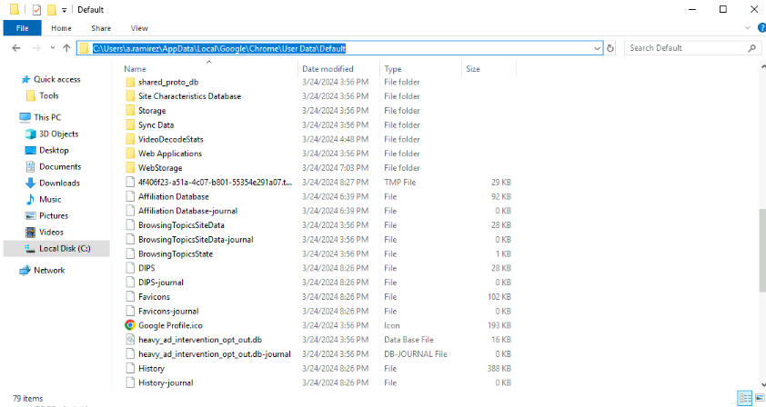Open Quick Access Toolbar customize dropdown
Screen dimensions: 766x407
pyautogui.click(x=65, y=10)
